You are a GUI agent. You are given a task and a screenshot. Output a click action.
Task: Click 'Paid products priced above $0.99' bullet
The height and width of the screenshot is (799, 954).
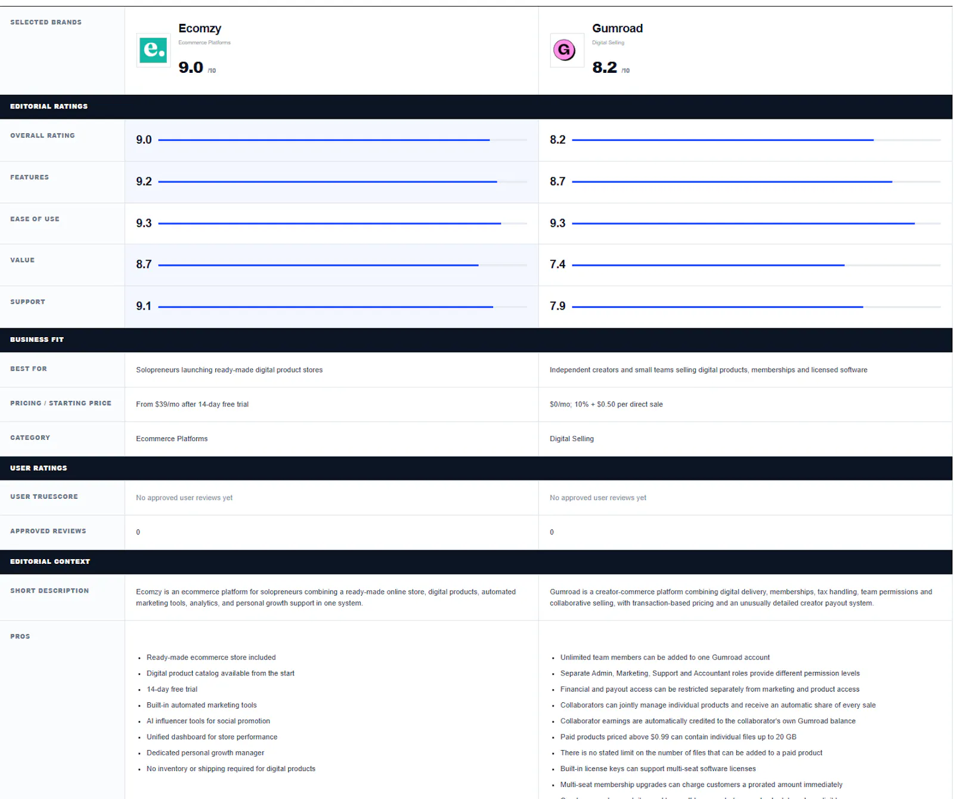click(678, 737)
